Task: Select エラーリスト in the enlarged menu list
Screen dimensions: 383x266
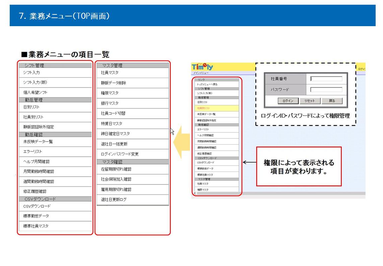Action: [x=55, y=152]
